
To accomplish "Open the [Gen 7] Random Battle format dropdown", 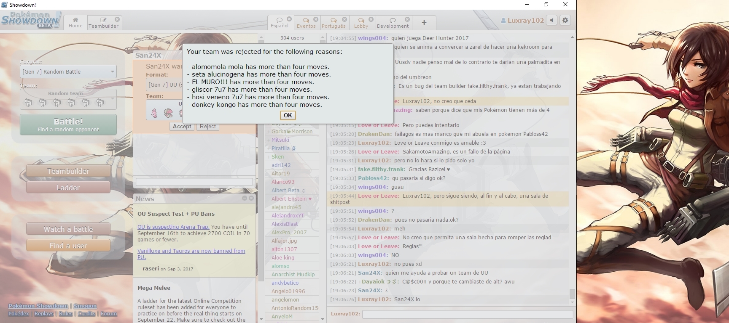I will pyautogui.click(x=68, y=71).
